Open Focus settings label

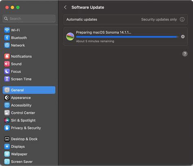(x=16, y=71)
